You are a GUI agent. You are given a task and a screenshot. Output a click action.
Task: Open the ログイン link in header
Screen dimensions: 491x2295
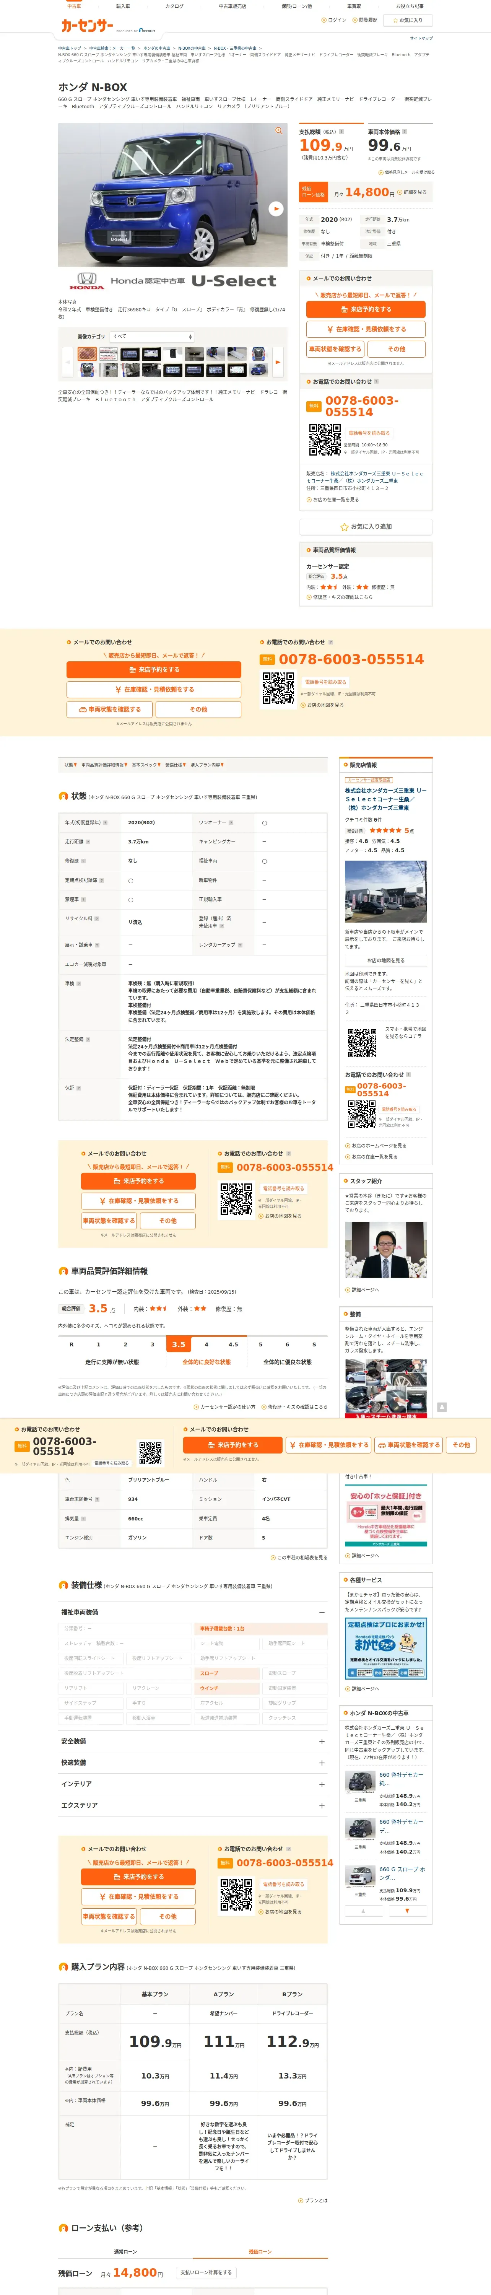(x=335, y=20)
